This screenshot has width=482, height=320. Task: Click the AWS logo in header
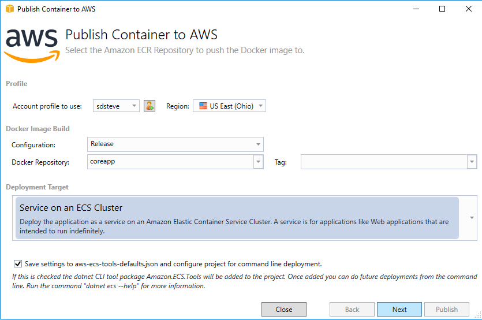click(32, 45)
